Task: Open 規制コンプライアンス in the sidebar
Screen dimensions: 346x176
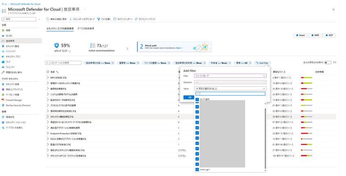Action: 14,90
